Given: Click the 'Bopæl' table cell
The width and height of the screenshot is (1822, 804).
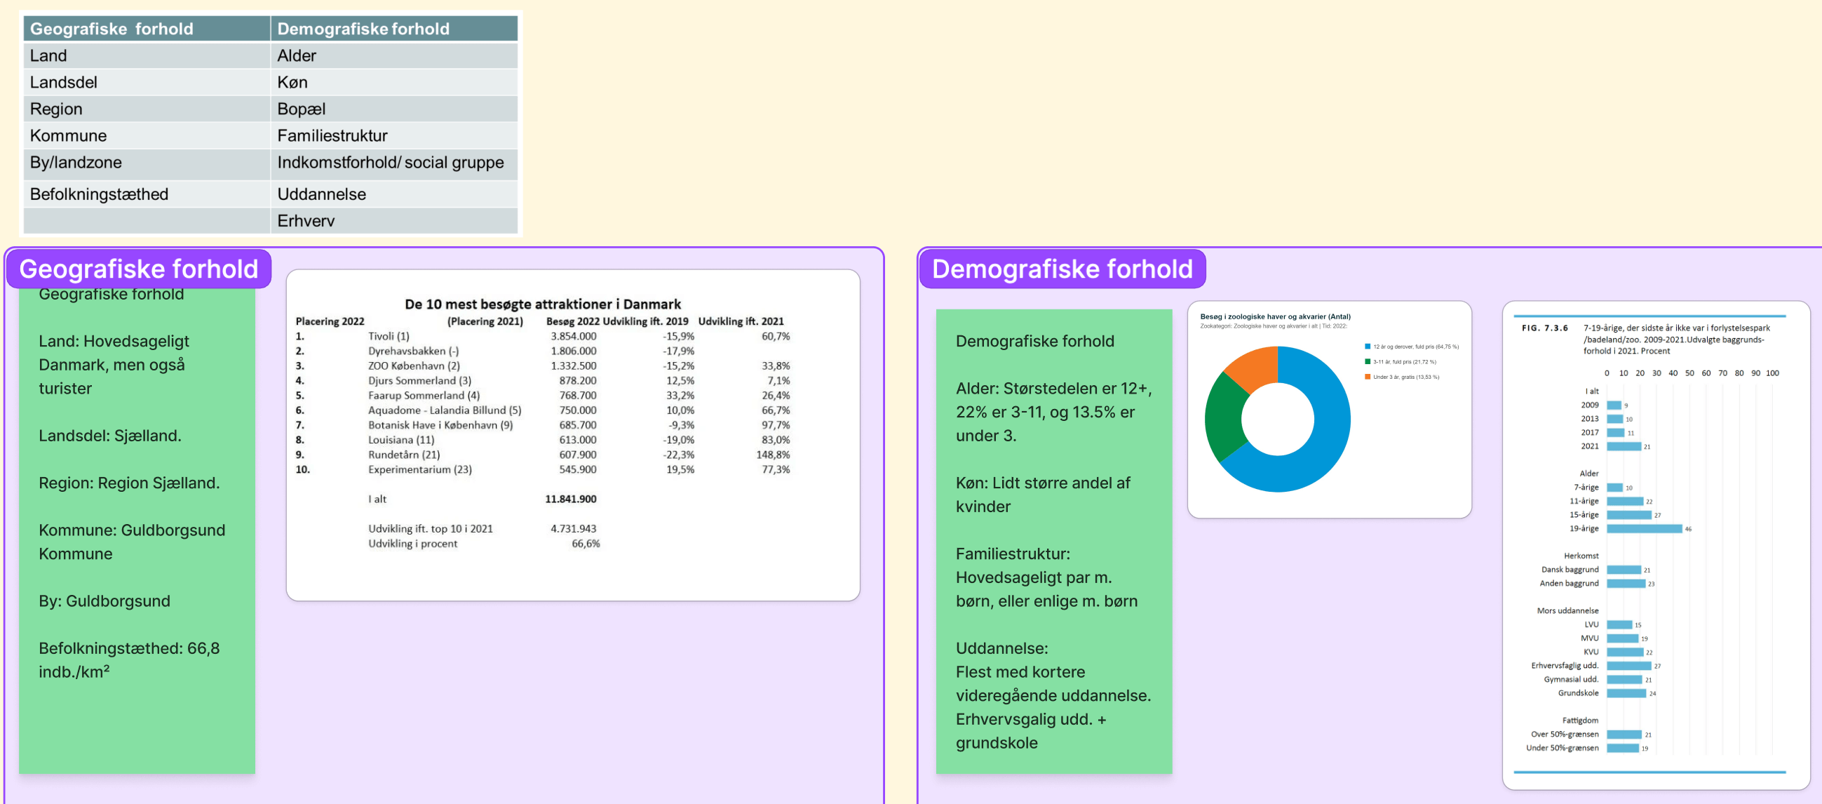Looking at the screenshot, I should pyautogui.click(x=394, y=109).
